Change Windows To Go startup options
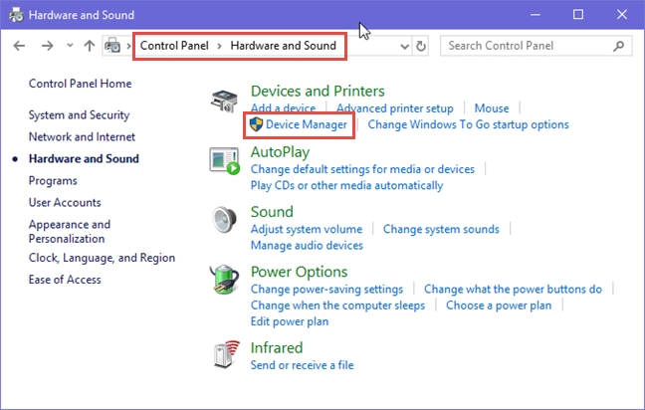The height and width of the screenshot is (410, 645). point(468,124)
